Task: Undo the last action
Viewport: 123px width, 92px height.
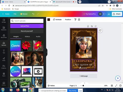Action: coord(33,14)
